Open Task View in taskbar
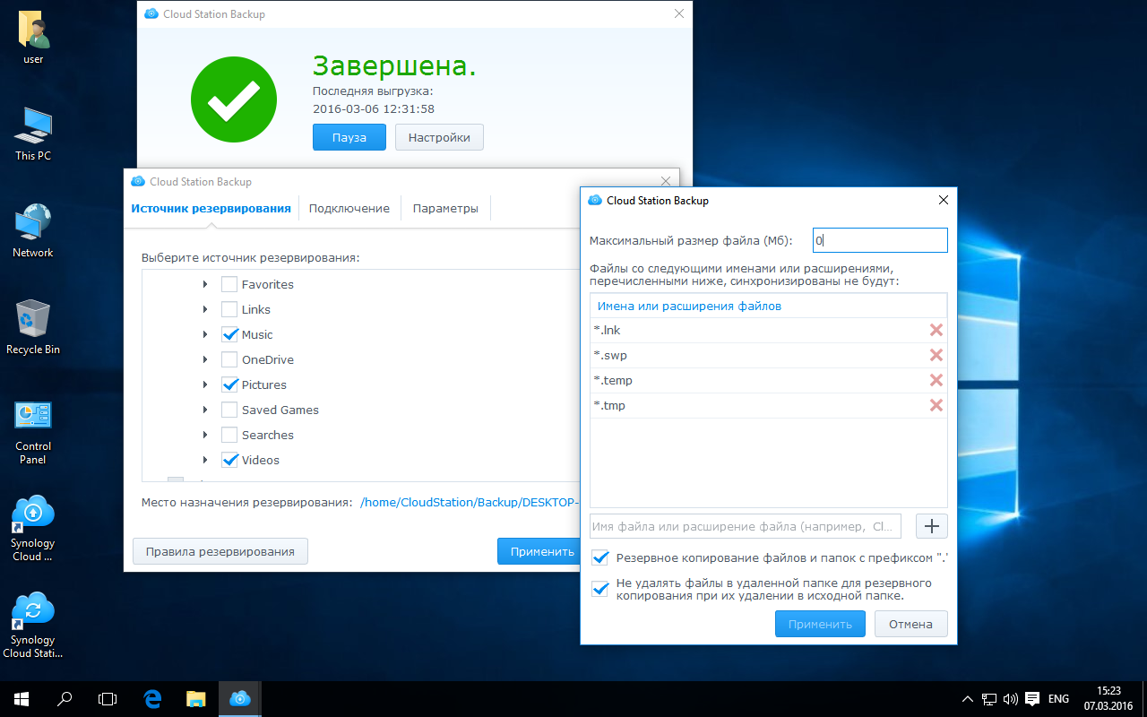Image resolution: width=1147 pixels, height=717 pixels. [x=108, y=699]
